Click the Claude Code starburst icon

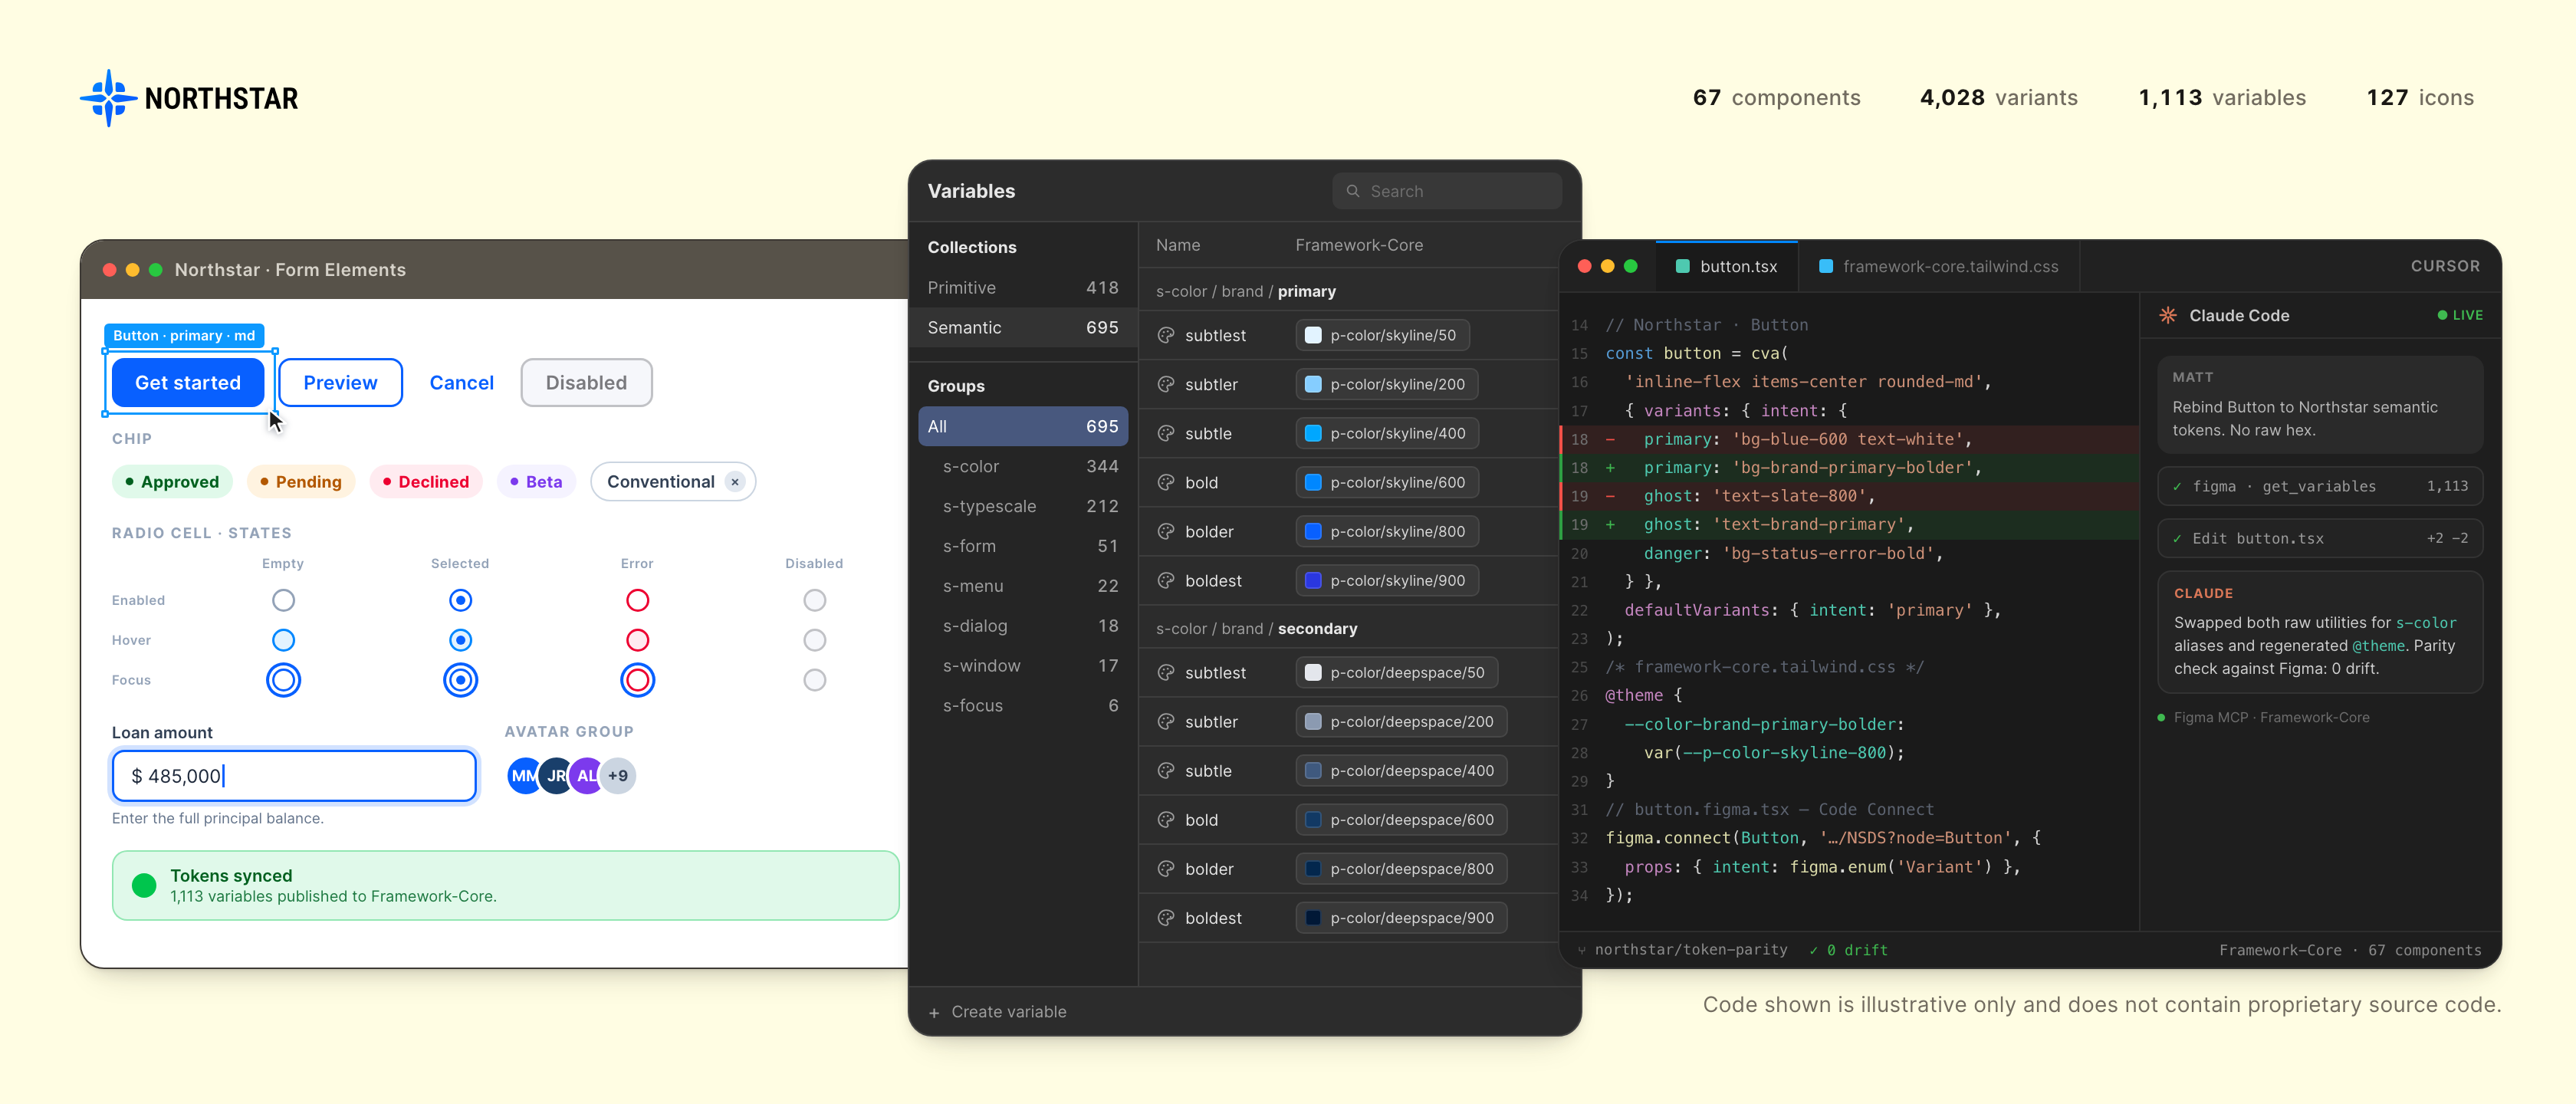[2167, 315]
